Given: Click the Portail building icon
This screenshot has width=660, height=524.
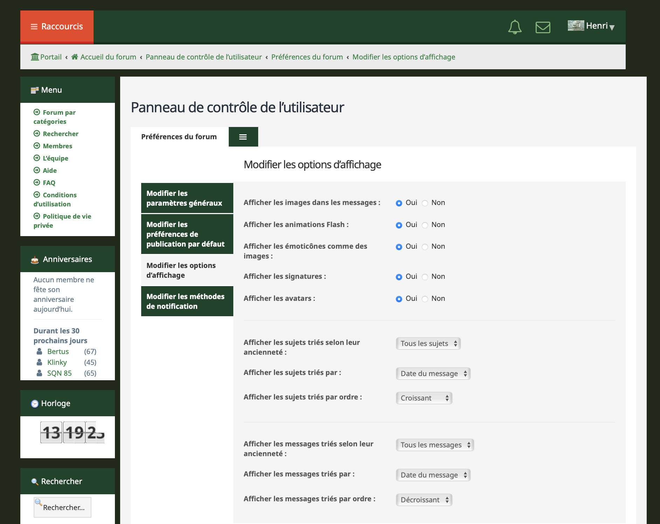Looking at the screenshot, I should coord(35,57).
